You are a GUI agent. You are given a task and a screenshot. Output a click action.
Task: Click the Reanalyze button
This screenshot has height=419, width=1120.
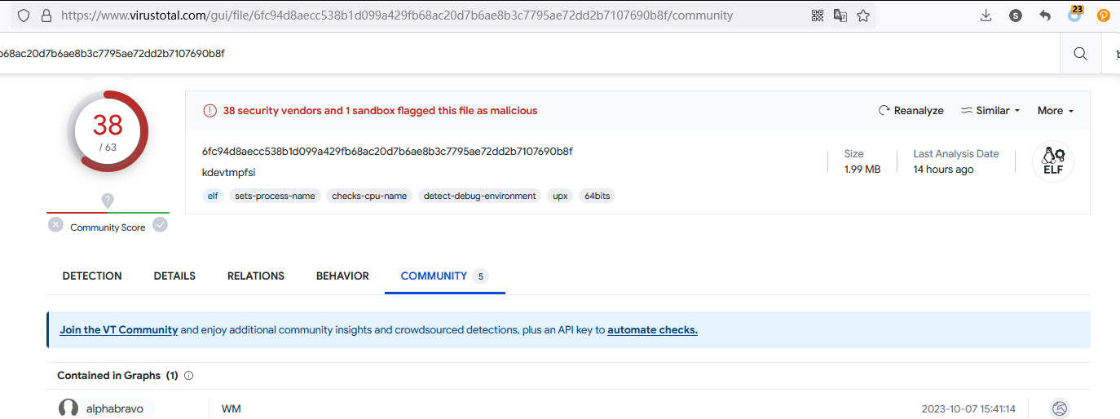click(911, 111)
